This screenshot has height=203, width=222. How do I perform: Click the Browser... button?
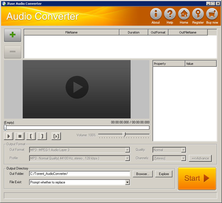[x=143, y=174]
